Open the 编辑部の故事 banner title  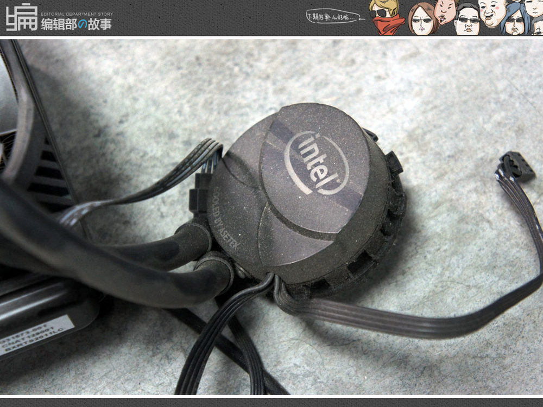(x=77, y=24)
